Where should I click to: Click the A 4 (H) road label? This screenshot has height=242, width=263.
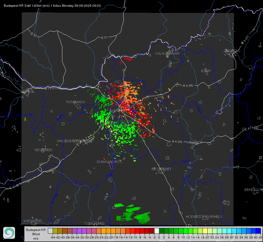point(177,142)
